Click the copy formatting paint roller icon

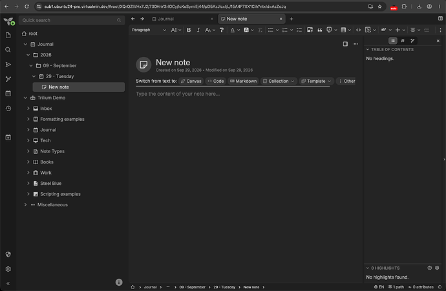(x=222, y=30)
